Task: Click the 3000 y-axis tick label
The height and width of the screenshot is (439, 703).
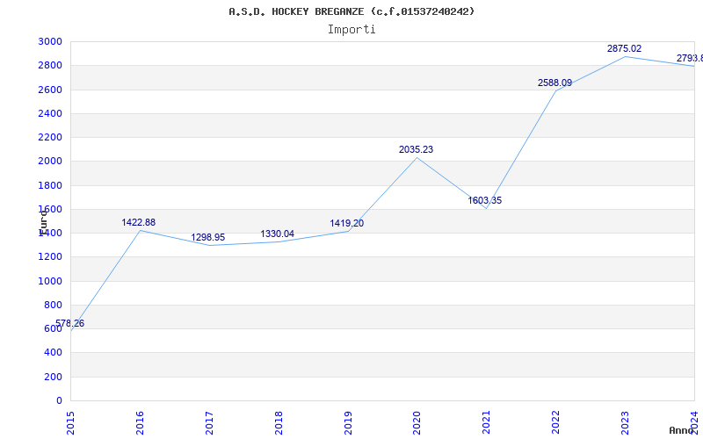Action: [x=50, y=41]
